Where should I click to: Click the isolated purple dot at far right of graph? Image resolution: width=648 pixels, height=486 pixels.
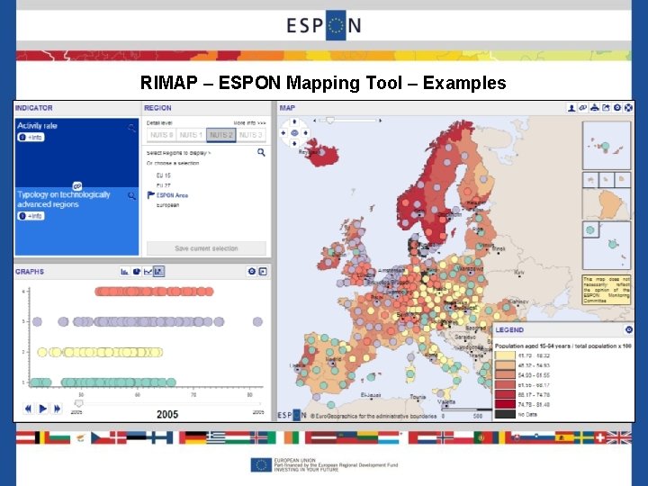pyautogui.click(x=257, y=321)
